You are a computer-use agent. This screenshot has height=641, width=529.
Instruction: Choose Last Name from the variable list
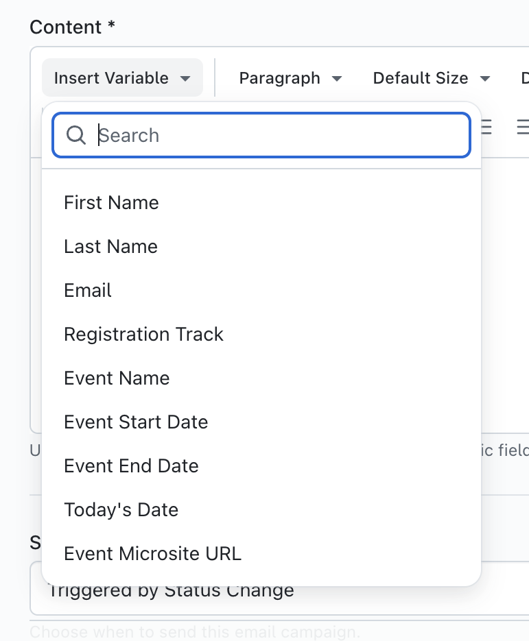coord(110,247)
